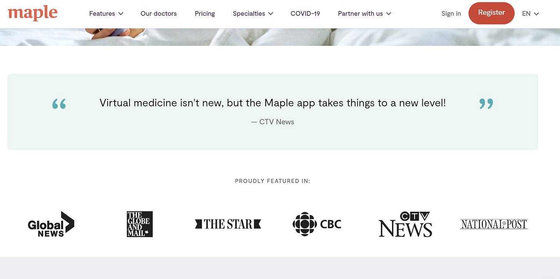
Task: Click The Star logo
Action: 228,224
